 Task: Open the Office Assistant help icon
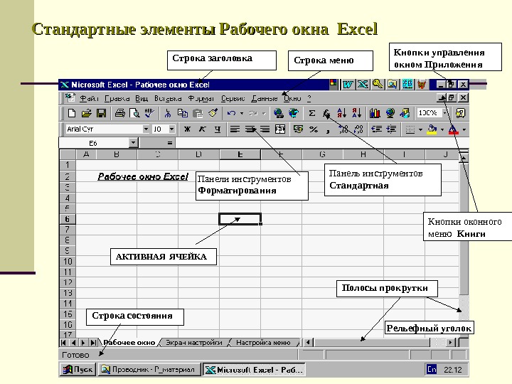point(460,113)
